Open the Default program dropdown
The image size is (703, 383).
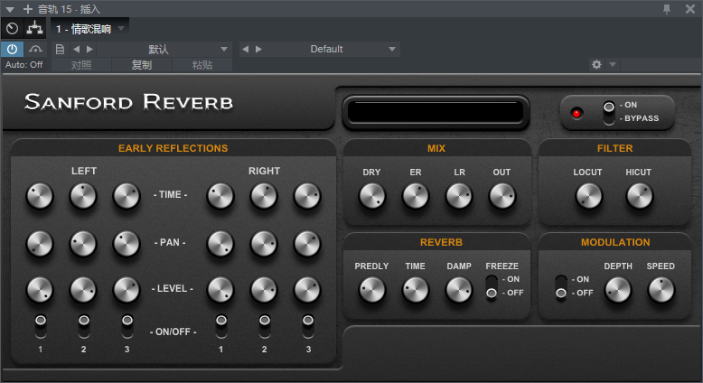333,50
